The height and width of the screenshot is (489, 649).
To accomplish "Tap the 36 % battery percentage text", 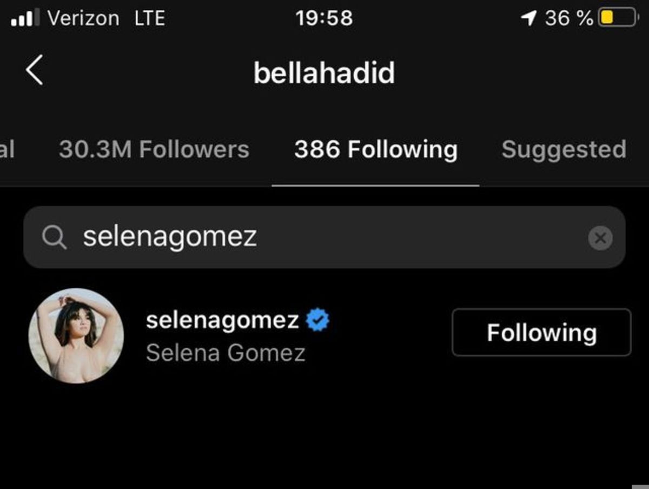I will pyautogui.click(x=569, y=18).
